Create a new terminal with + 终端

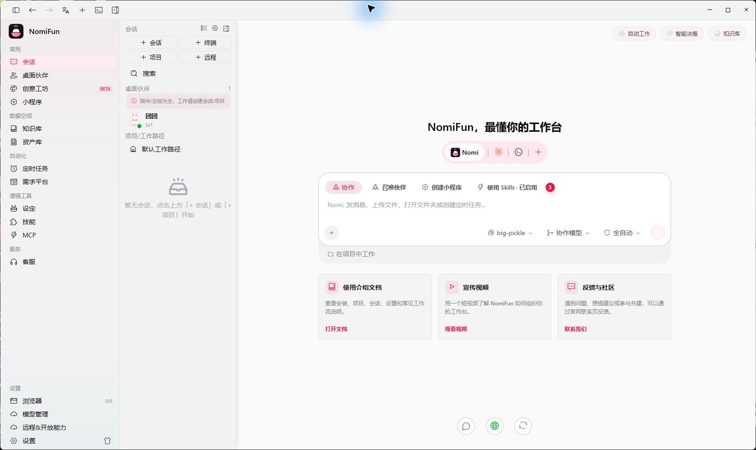click(x=205, y=42)
